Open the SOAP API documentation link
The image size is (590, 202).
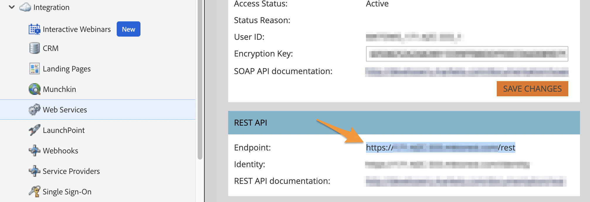pyautogui.click(x=467, y=72)
